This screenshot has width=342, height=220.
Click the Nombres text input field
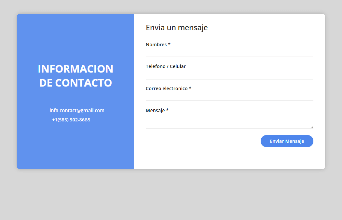pyautogui.click(x=229, y=53)
